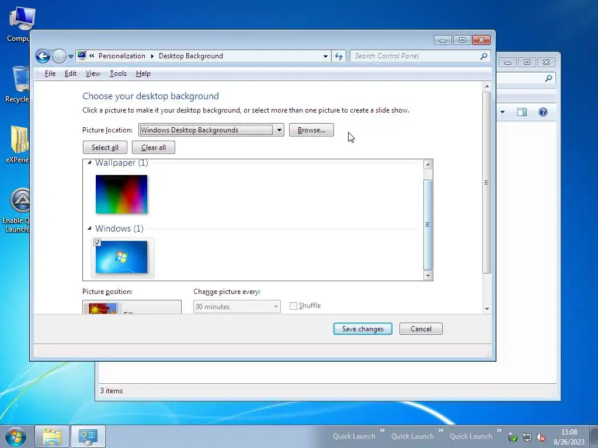Image resolution: width=598 pixels, height=448 pixels.
Task: Click the network tray icon
Action: tap(527, 437)
